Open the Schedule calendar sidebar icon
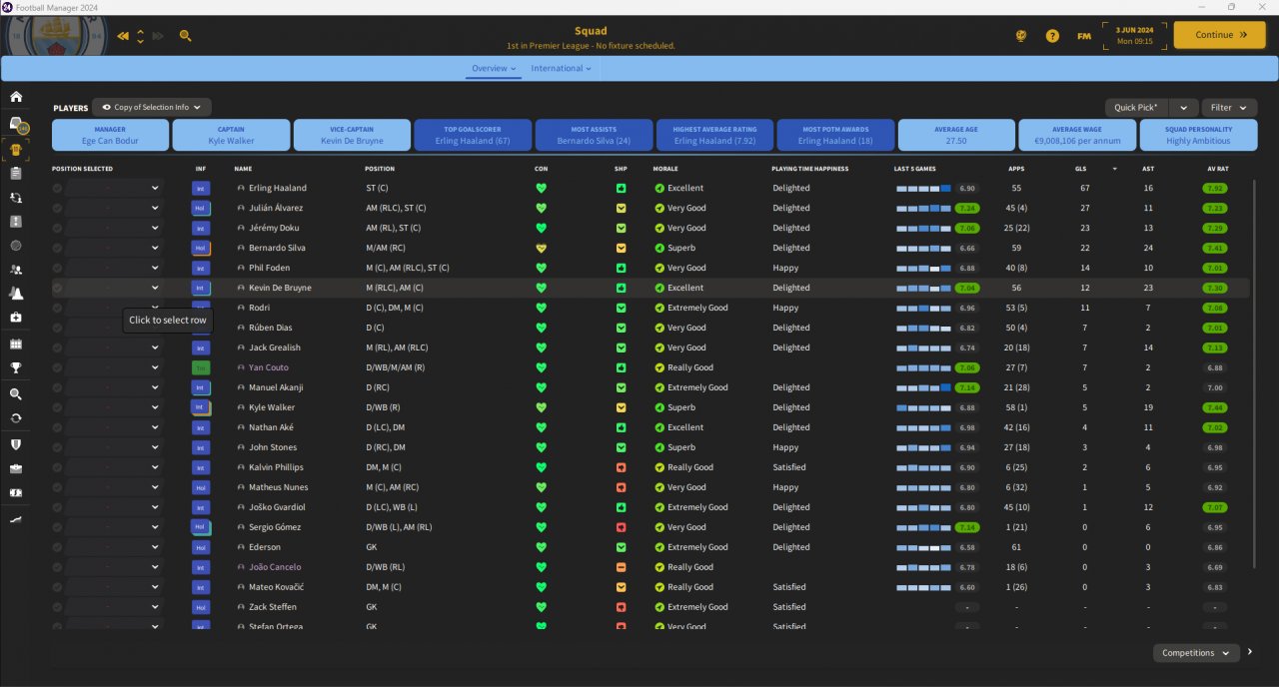This screenshot has width=1279, height=687. pyautogui.click(x=16, y=343)
